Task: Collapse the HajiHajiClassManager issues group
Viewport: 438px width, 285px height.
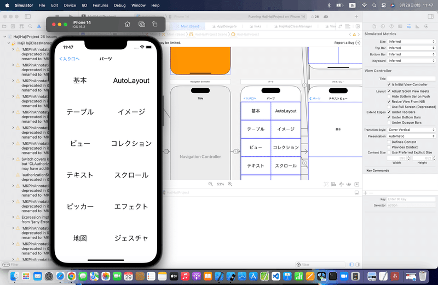Action: pos(9,43)
